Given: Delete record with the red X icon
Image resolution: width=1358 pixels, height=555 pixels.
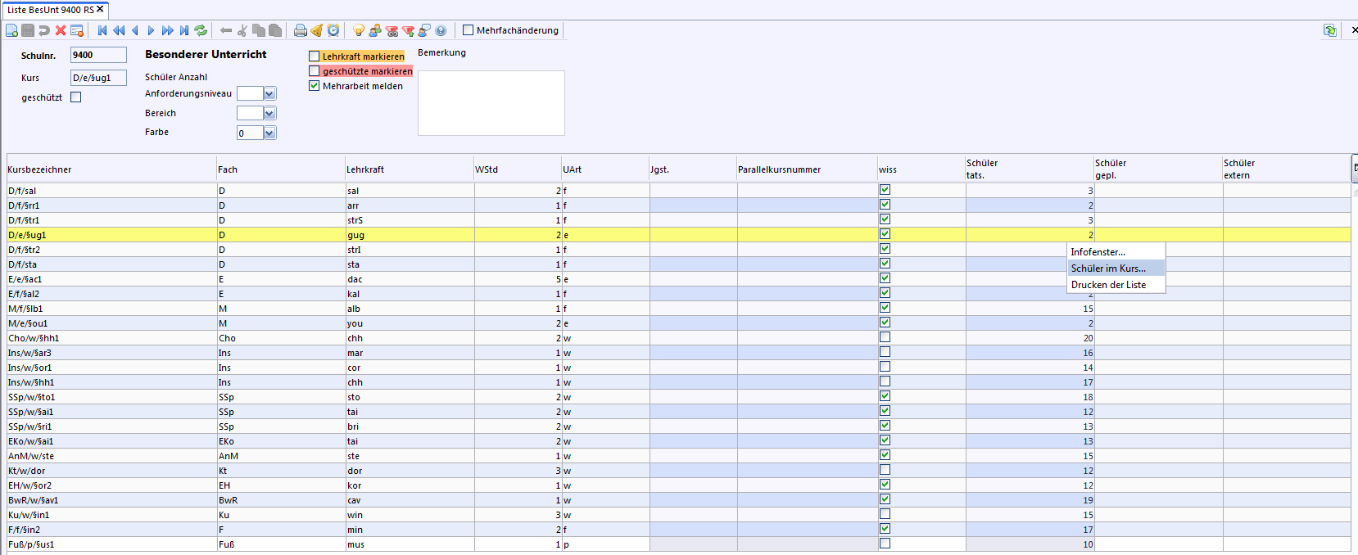Looking at the screenshot, I should [61, 30].
